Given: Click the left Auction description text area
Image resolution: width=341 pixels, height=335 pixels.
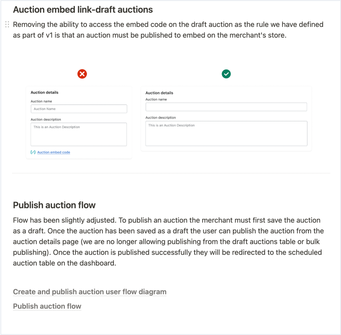Looking at the screenshot, I should tap(79, 134).
